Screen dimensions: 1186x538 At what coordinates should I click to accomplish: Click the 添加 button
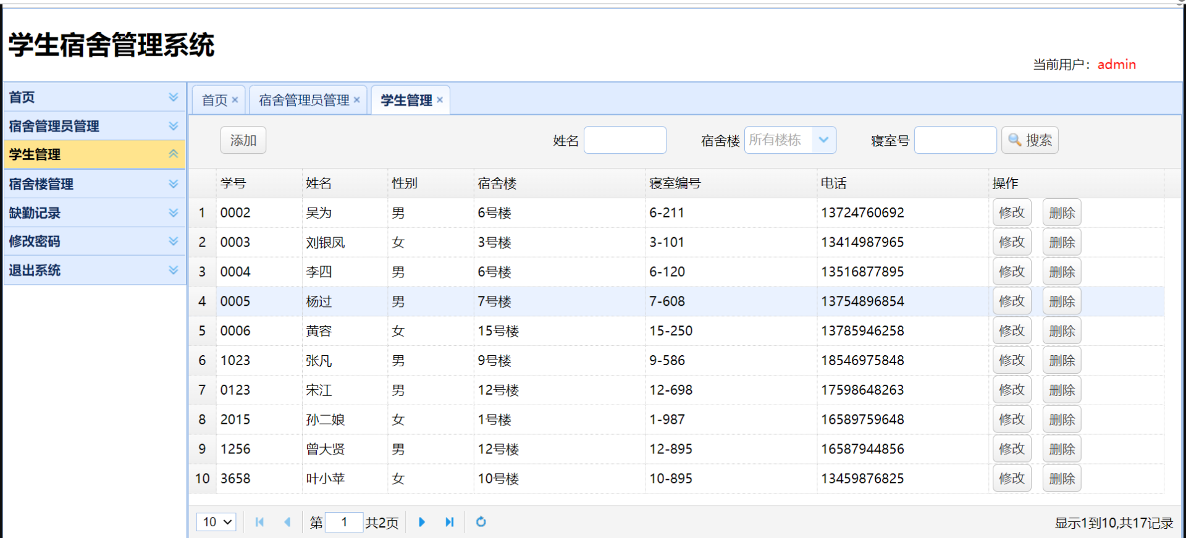tap(243, 140)
